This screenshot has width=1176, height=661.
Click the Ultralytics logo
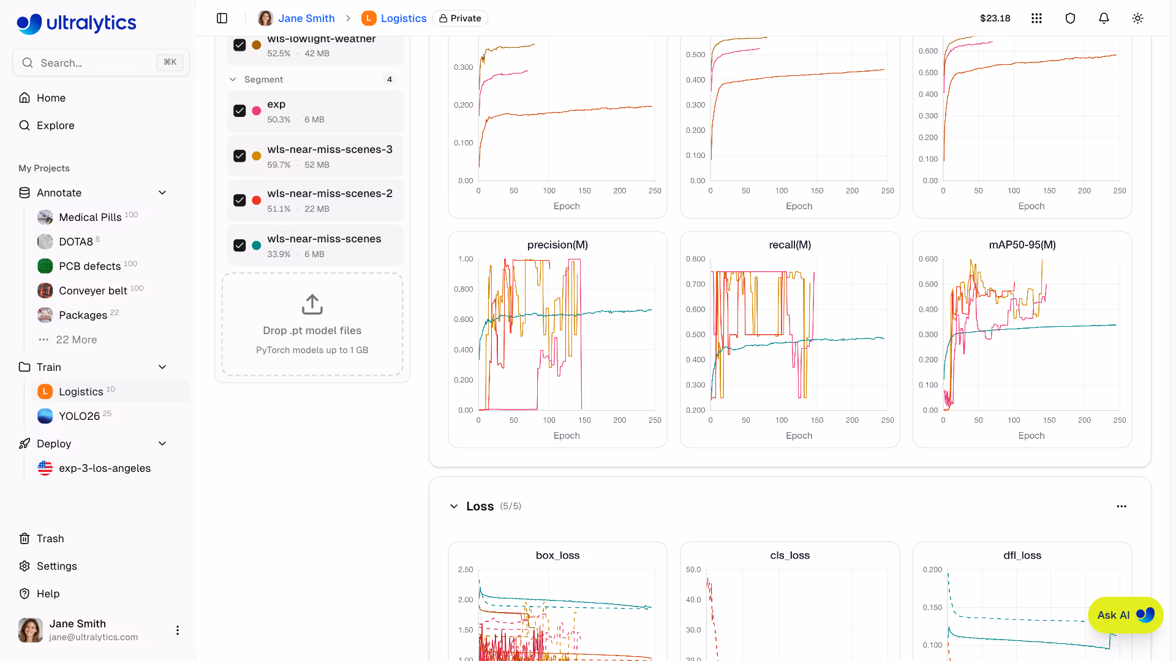pos(77,23)
